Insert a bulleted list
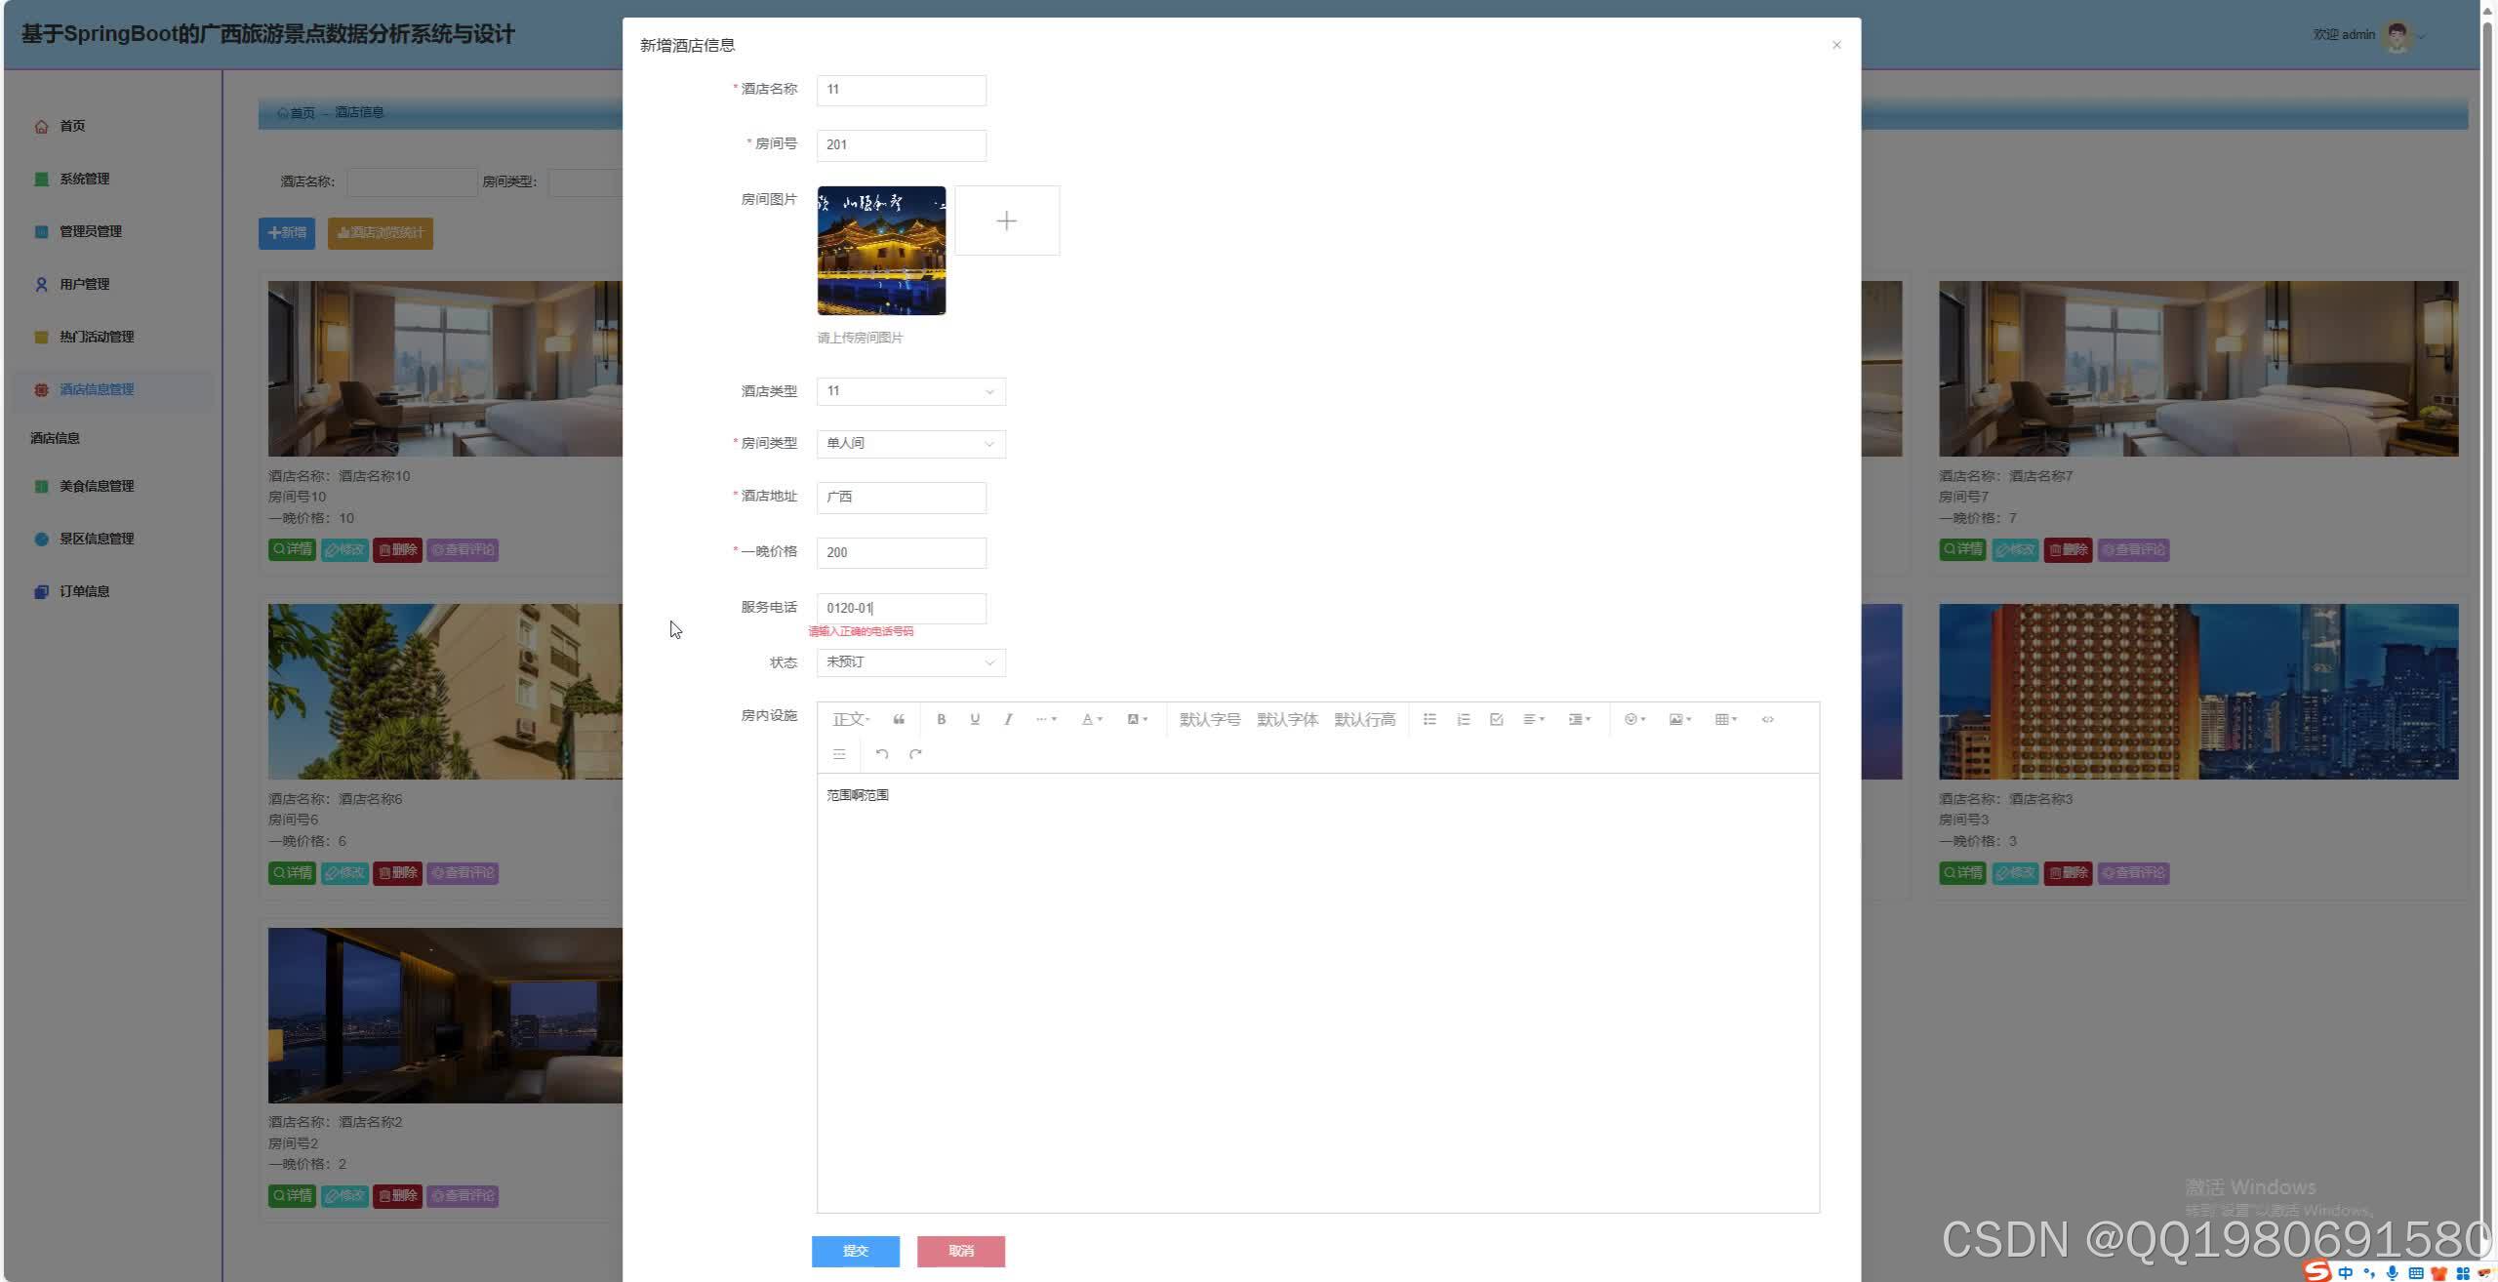 (1430, 719)
